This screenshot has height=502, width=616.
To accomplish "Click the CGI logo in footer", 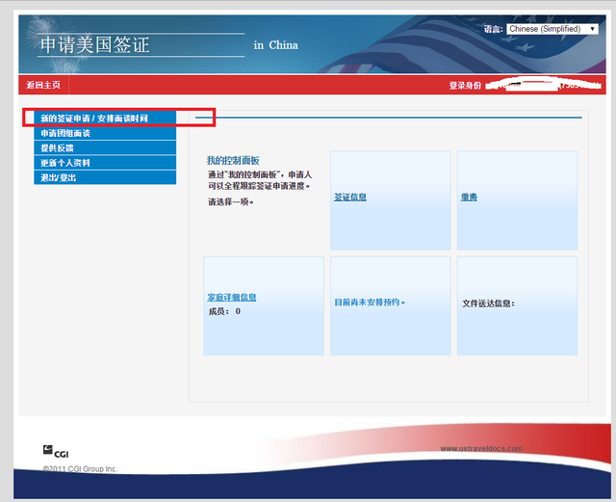I will coord(56,452).
